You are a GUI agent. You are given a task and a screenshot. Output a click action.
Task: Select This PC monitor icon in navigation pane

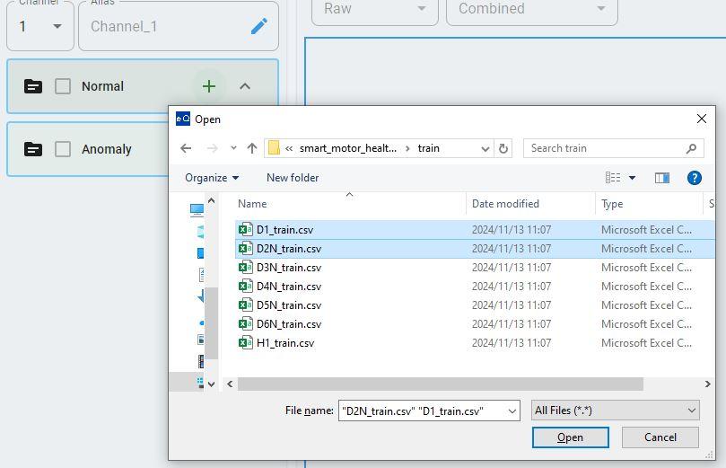point(197,210)
